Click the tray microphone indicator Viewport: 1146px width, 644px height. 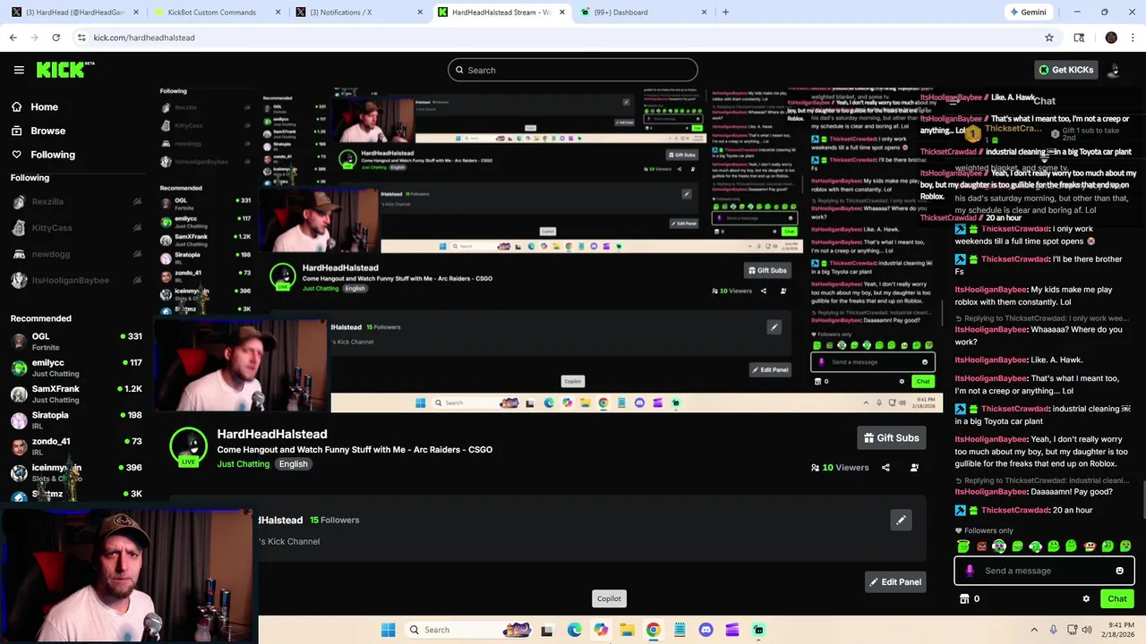tap(1054, 630)
